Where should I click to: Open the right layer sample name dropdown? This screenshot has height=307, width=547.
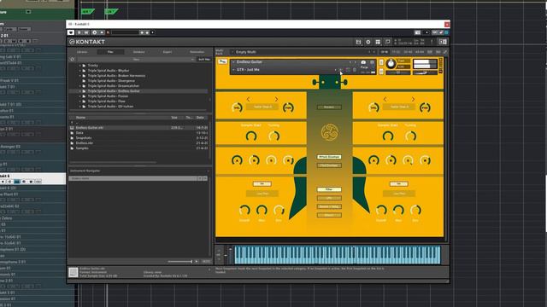click(x=399, y=107)
